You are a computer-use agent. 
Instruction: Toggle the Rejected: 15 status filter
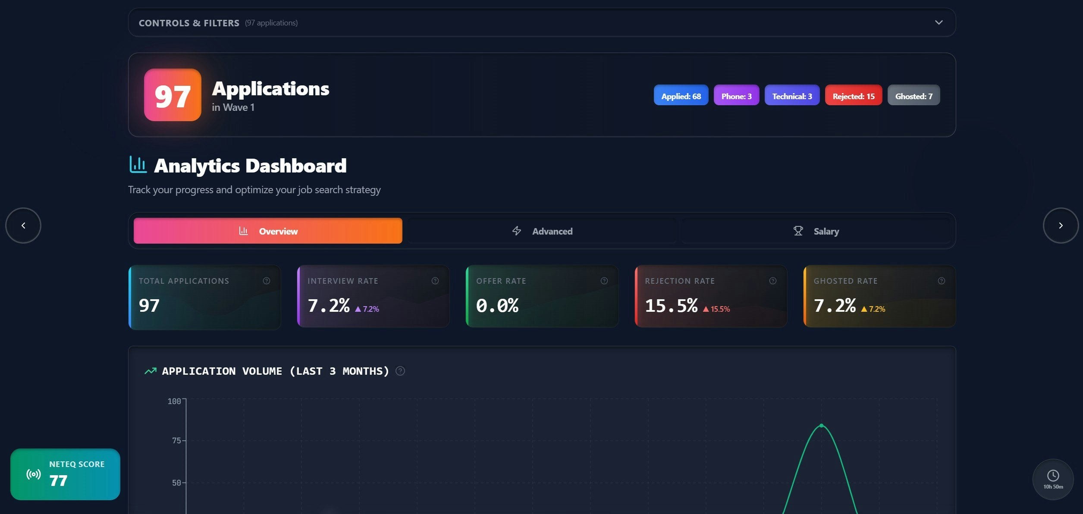pos(853,95)
